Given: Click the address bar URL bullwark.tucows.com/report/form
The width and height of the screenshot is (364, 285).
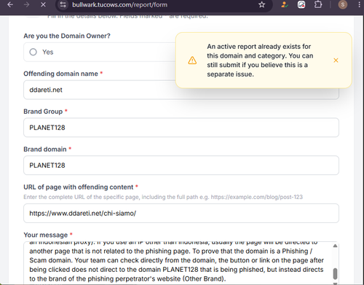Looking at the screenshot, I should click(x=119, y=4).
